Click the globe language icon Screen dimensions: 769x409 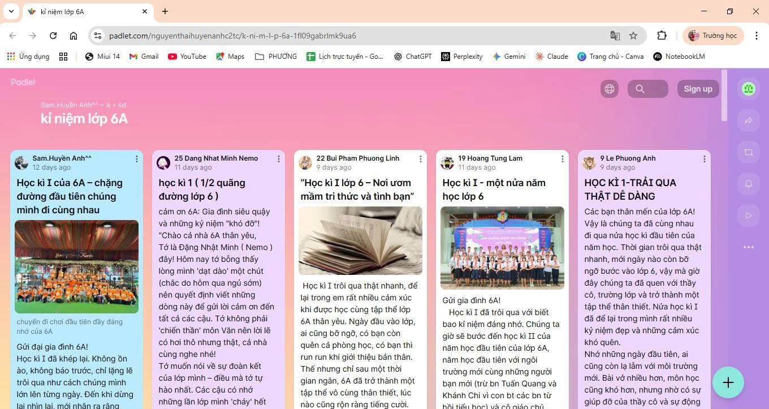(609, 89)
